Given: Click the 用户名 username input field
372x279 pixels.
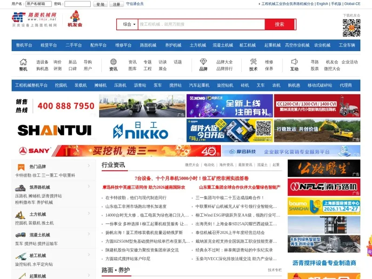Looking at the screenshot, I should [x=39, y=4].
